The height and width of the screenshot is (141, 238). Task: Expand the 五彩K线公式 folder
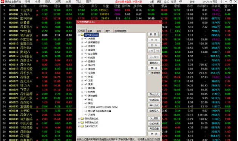coord(79,126)
